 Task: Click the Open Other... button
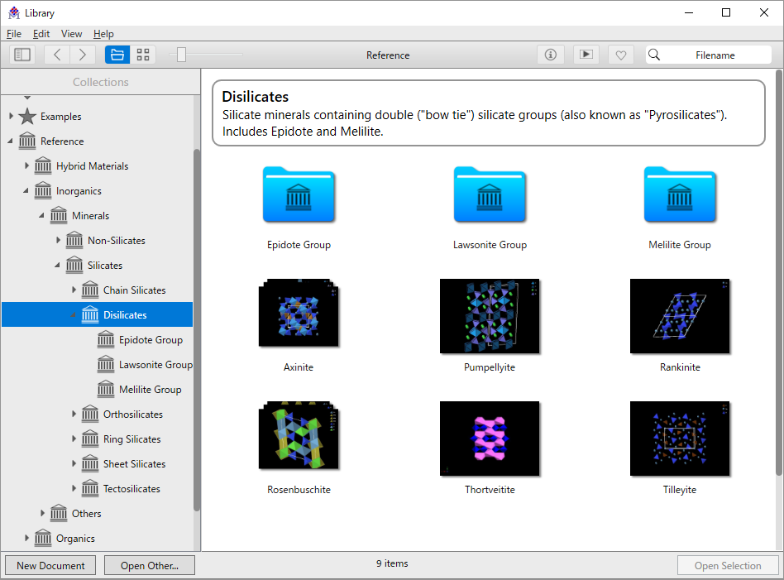[150, 565]
